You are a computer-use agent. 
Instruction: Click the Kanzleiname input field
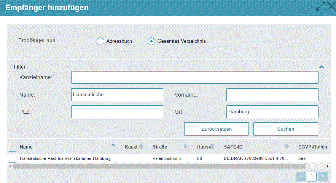pos(194,77)
